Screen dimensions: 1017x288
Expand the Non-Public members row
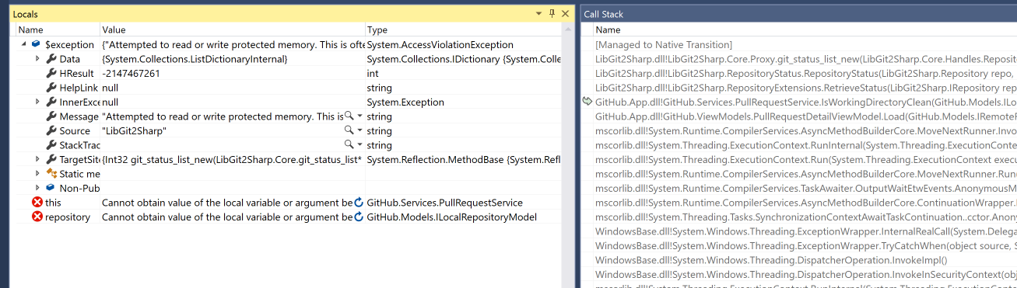tap(37, 188)
